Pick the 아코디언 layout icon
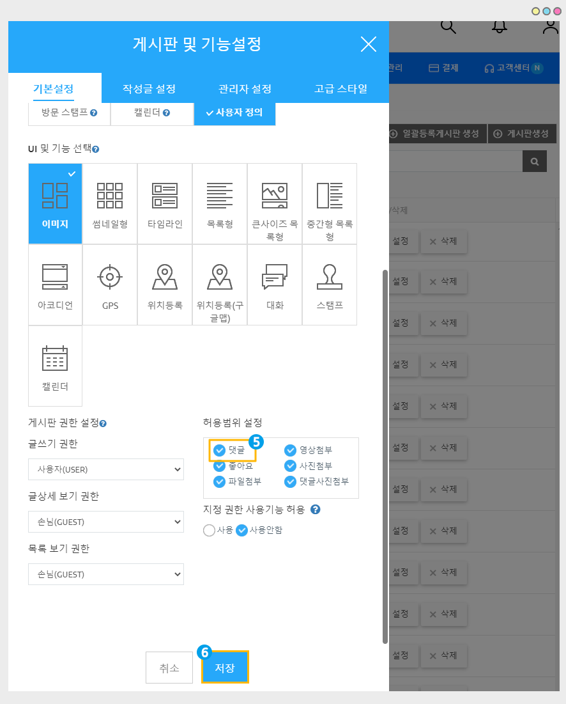The image size is (566, 704). 55,277
